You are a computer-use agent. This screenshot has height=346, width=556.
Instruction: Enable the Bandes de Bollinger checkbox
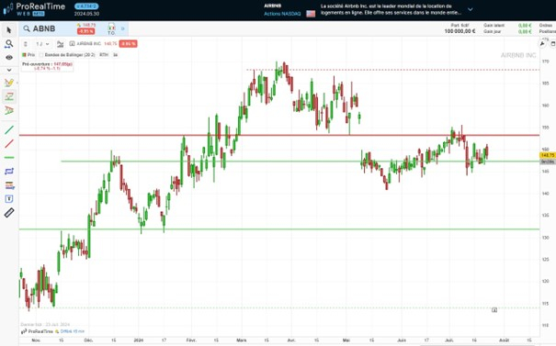point(41,55)
